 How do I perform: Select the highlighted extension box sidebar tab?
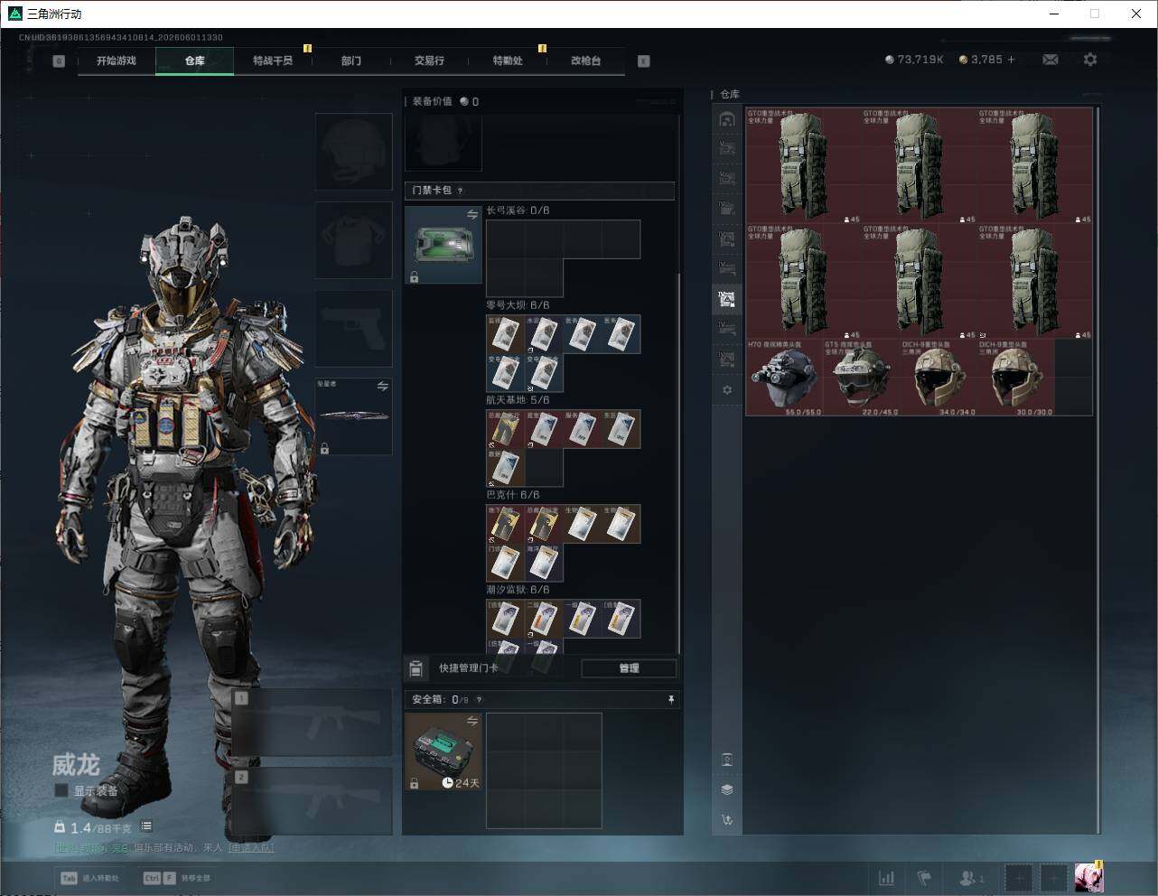click(727, 299)
